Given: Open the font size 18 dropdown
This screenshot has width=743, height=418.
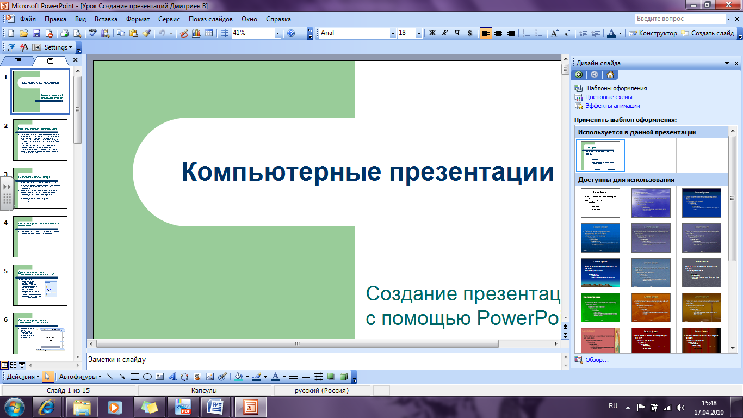Looking at the screenshot, I should coord(419,33).
